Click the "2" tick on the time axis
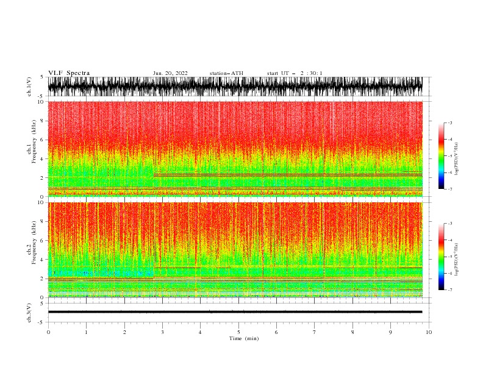Screen dimensions: 483x373 tap(124, 332)
